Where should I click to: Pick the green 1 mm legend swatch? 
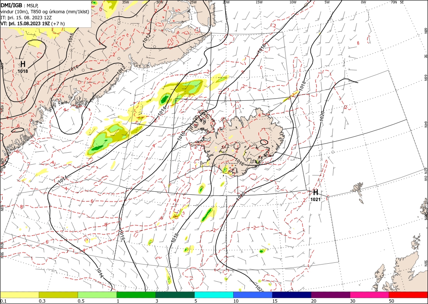[x=136, y=295]
